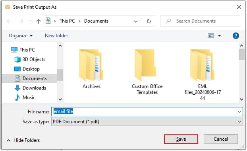
Task: Open more view options dropdown arrow
Action: point(219,36)
